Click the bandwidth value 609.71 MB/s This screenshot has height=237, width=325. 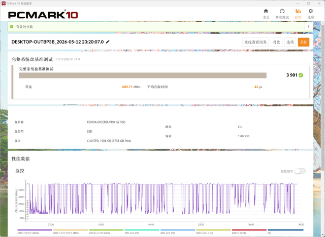[x=131, y=87]
